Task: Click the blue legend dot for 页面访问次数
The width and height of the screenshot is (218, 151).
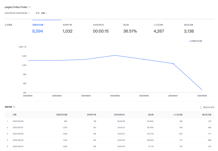Action: tap(190, 41)
